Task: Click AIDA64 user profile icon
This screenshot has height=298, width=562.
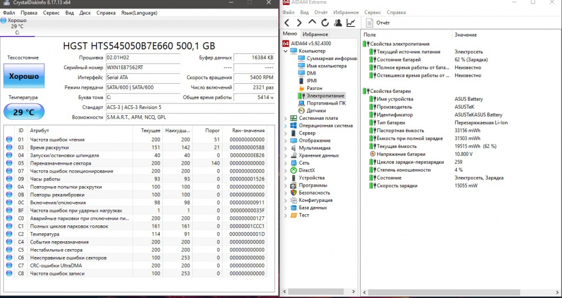Action: (338, 23)
